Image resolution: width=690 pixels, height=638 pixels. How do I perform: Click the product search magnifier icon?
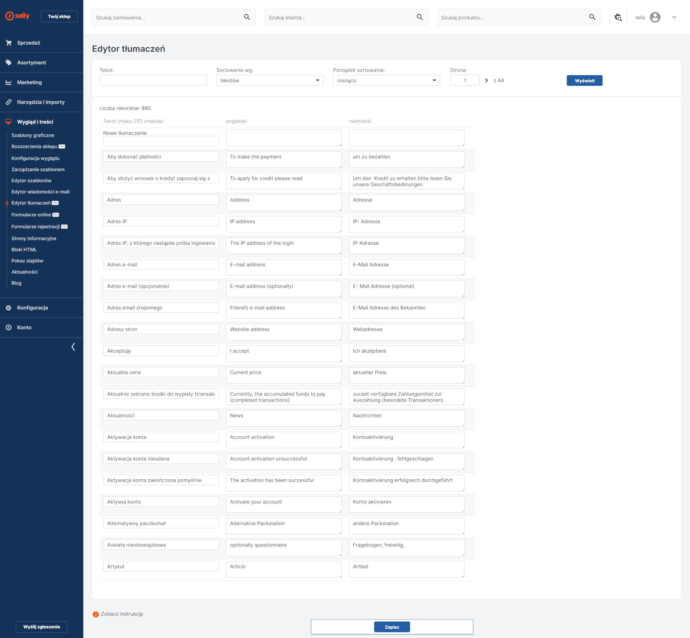[x=592, y=17]
